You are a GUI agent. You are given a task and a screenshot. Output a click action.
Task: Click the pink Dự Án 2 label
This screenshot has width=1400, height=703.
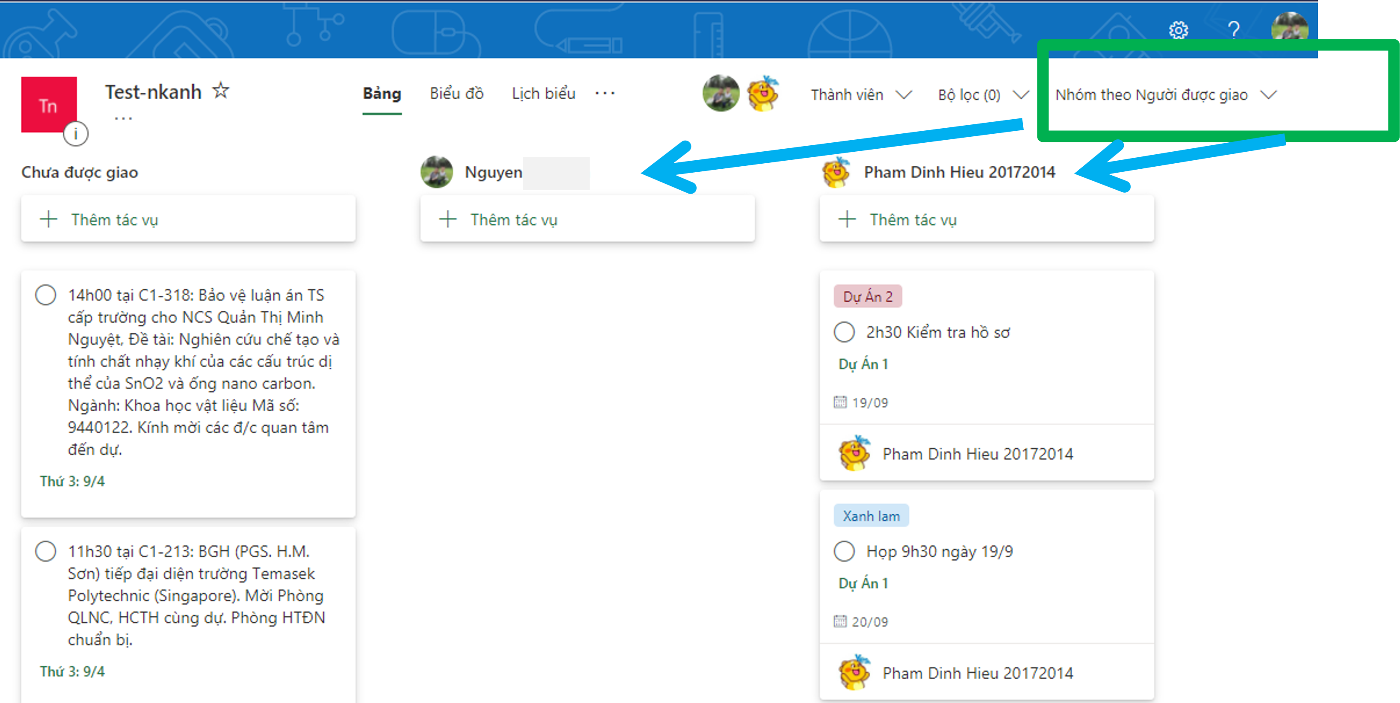click(867, 297)
